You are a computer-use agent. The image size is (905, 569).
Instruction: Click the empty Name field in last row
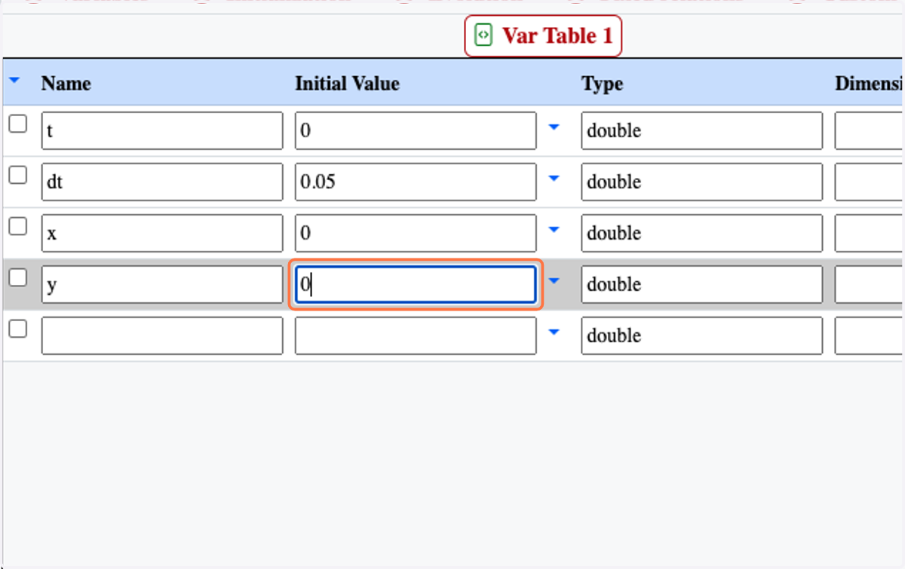(162, 336)
